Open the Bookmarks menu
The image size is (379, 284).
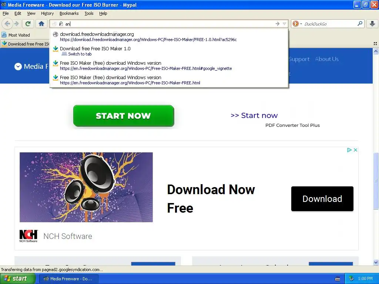pos(69,13)
